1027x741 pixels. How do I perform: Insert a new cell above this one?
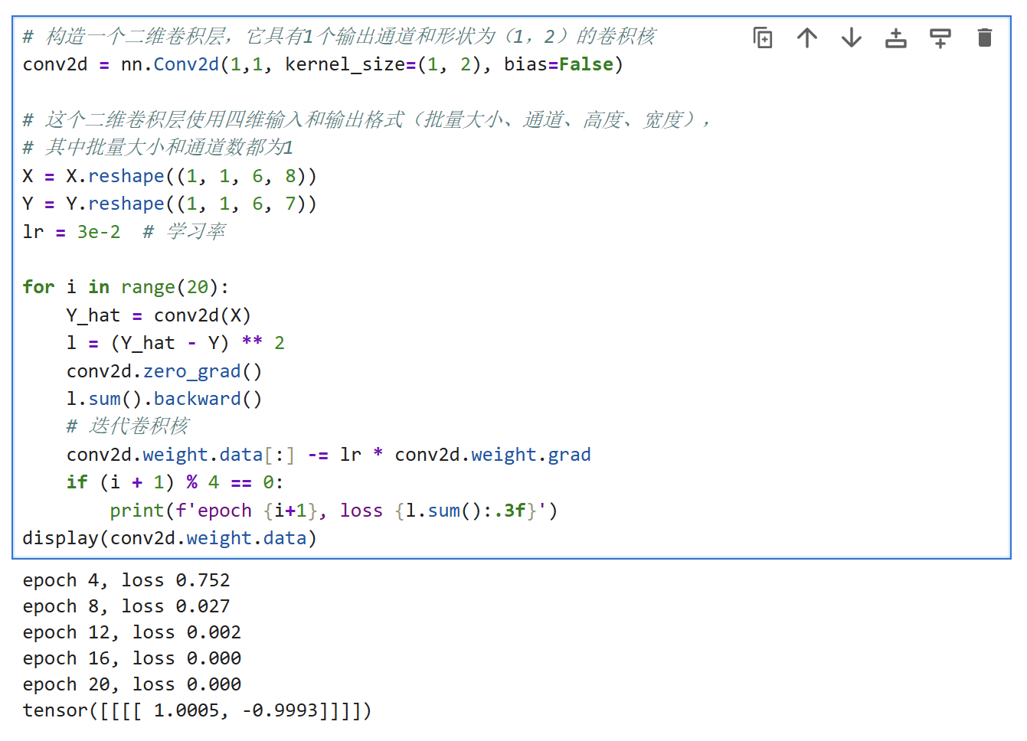click(x=895, y=38)
